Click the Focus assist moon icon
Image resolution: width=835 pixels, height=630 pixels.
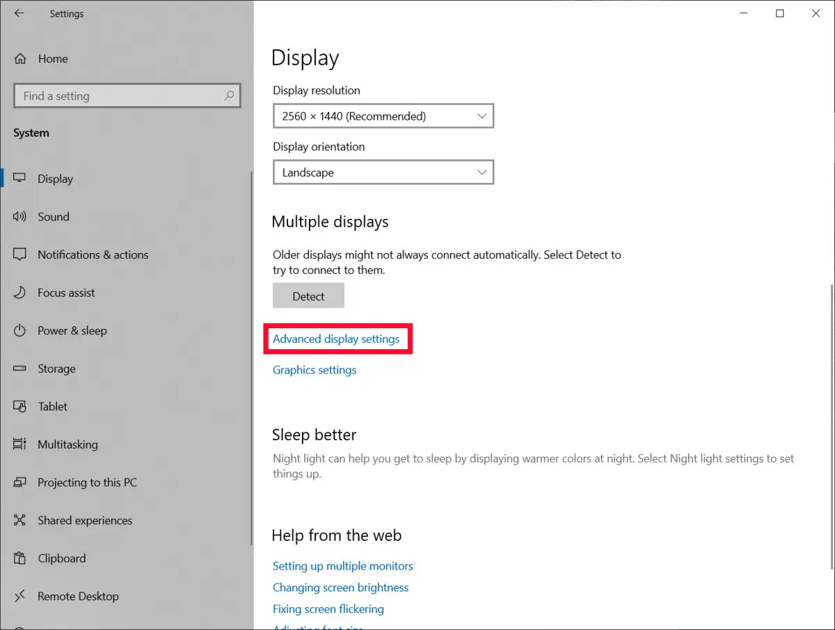coord(20,293)
